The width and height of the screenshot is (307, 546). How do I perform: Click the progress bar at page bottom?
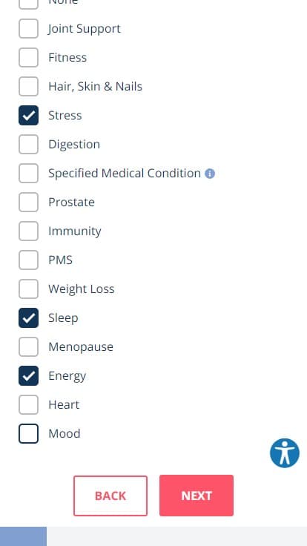tap(153, 536)
